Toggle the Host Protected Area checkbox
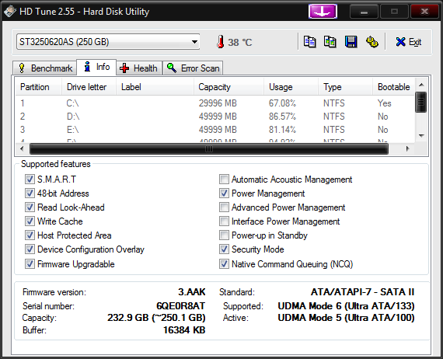443x359 pixels. 30,235
